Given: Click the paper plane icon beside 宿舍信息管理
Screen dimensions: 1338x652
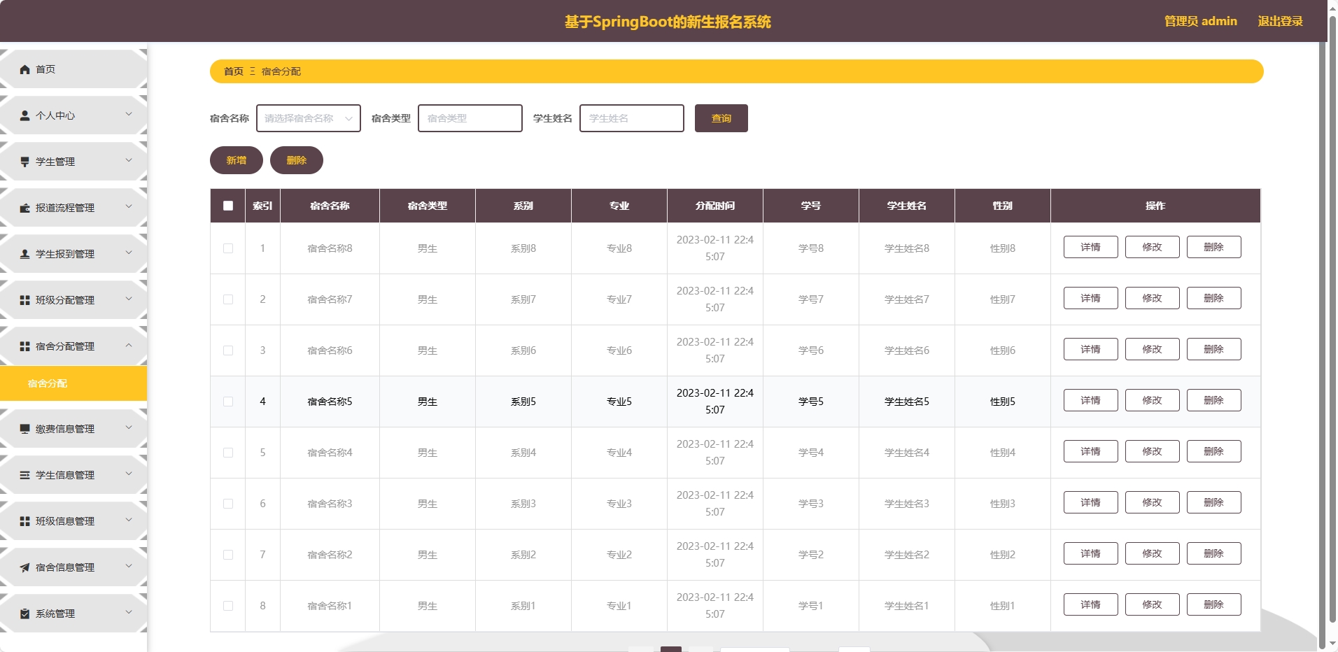Looking at the screenshot, I should (x=25, y=567).
